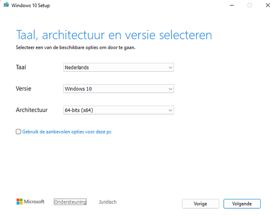Image resolution: width=273 pixels, height=216 pixels.
Task: Click the chevron arrow of the Versie field
Action: pyautogui.click(x=171, y=89)
